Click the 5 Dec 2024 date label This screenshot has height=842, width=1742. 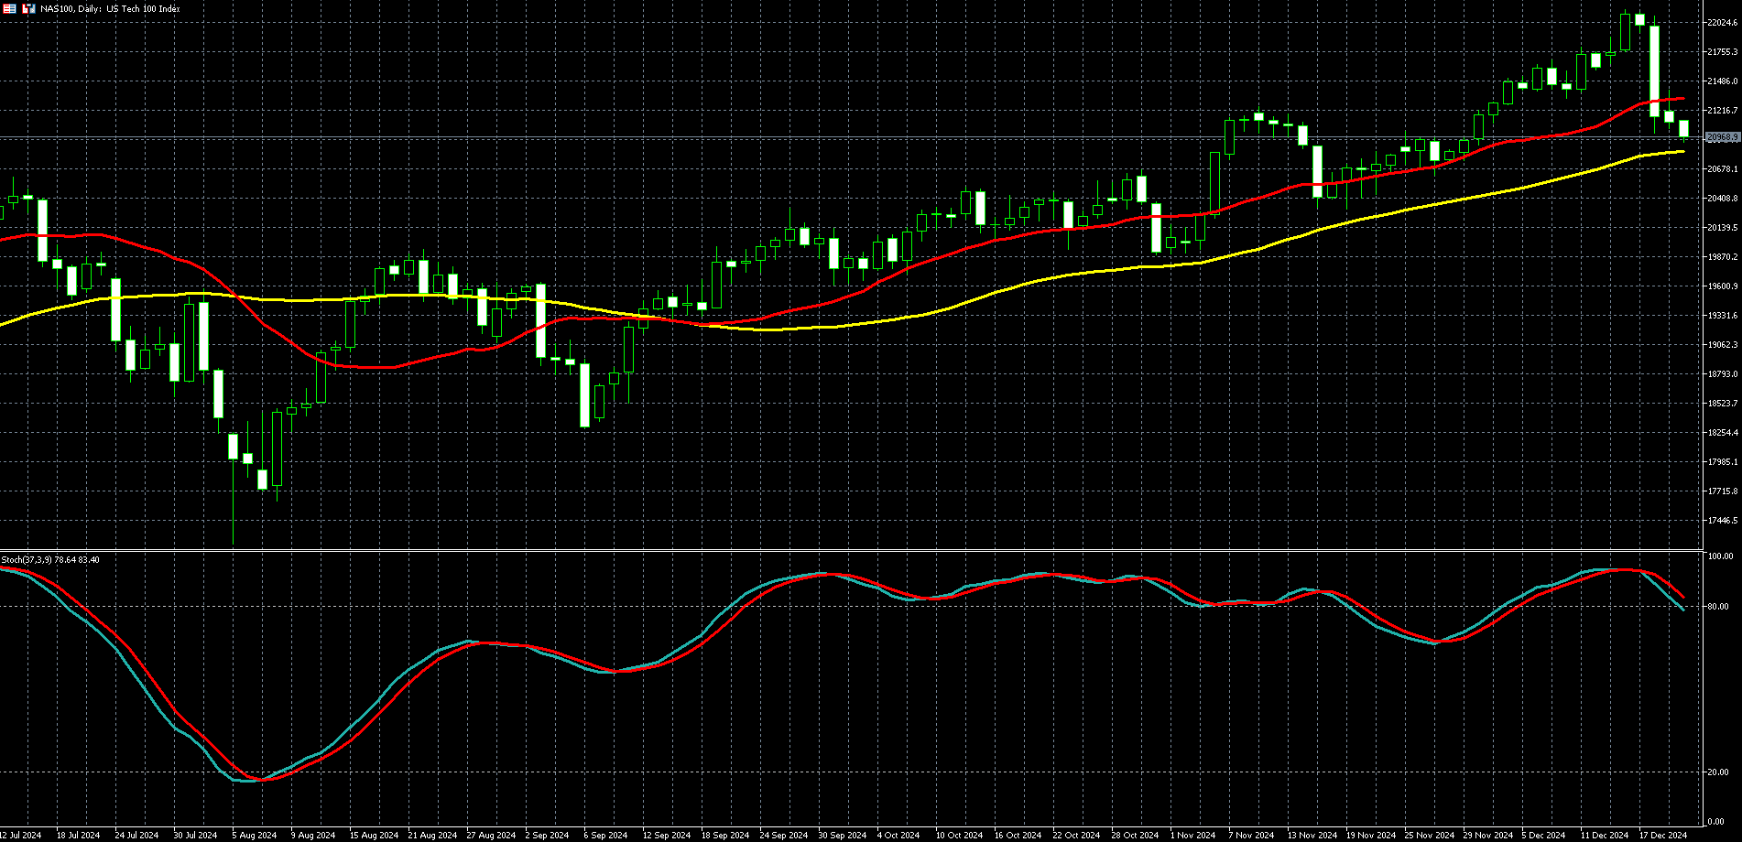1543,836
